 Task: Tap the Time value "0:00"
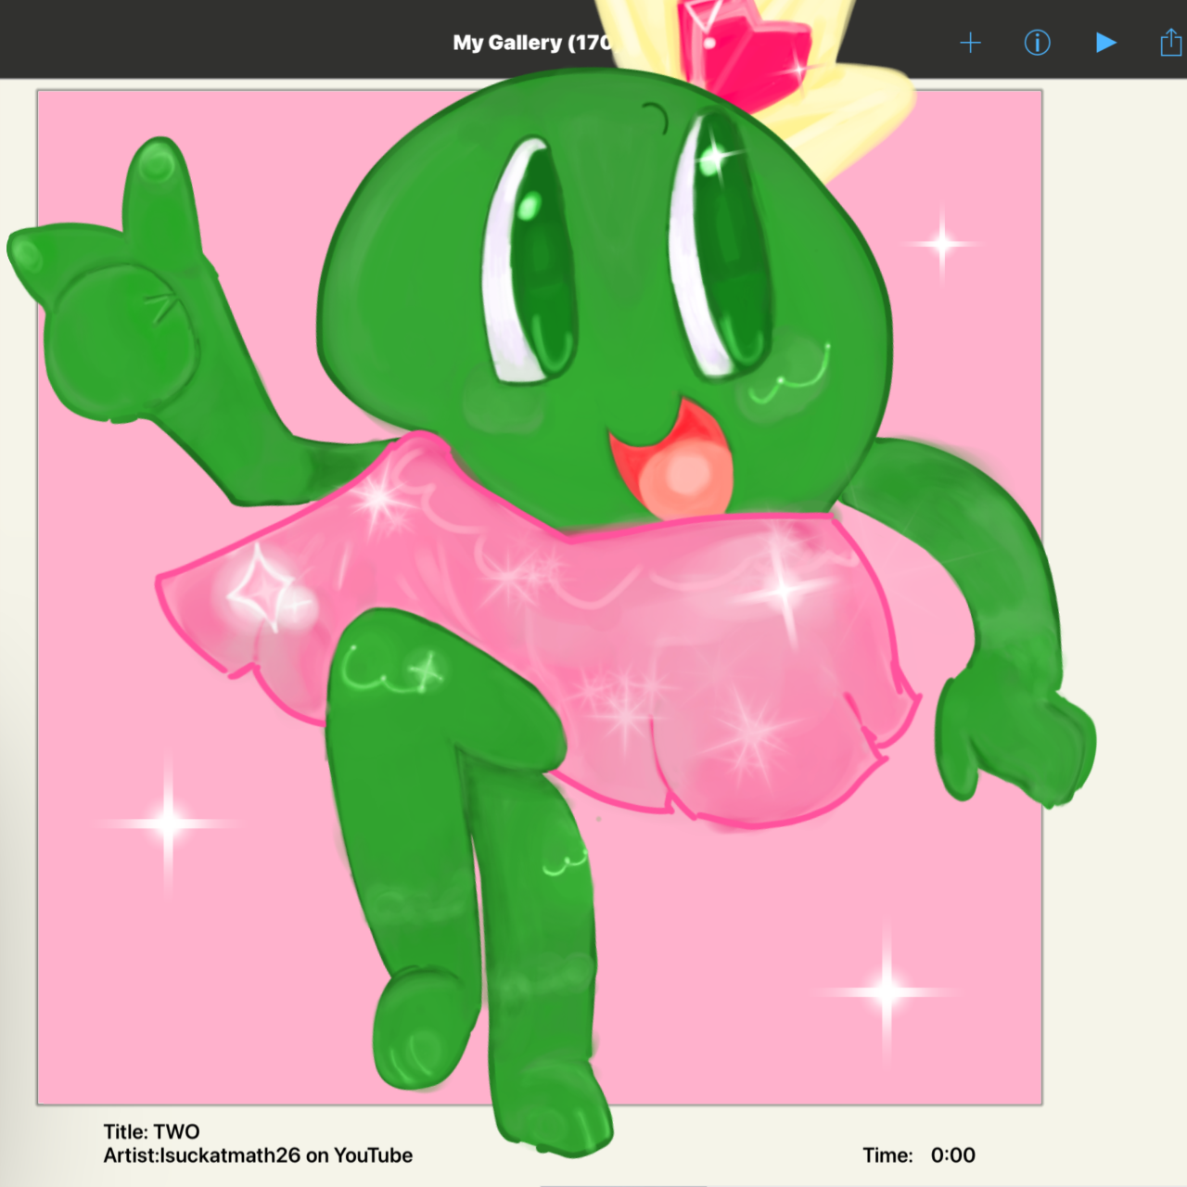(952, 1155)
